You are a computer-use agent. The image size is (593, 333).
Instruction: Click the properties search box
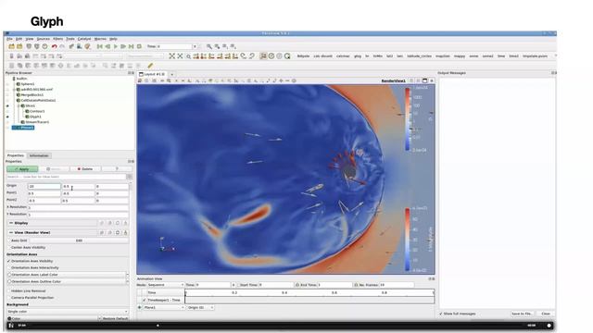point(66,177)
